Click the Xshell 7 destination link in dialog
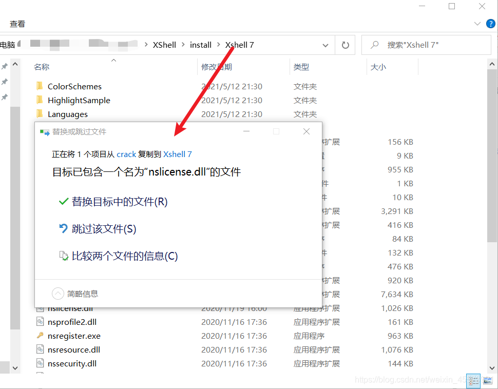This screenshot has height=389, width=498. [x=177, y=154]
